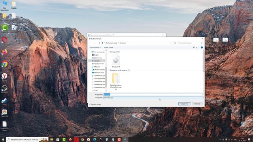Image resolution: width=253 pixels, height=142 pixels.
Task: Refresh the folder view in dialog
Action: [x=175, y=43]
